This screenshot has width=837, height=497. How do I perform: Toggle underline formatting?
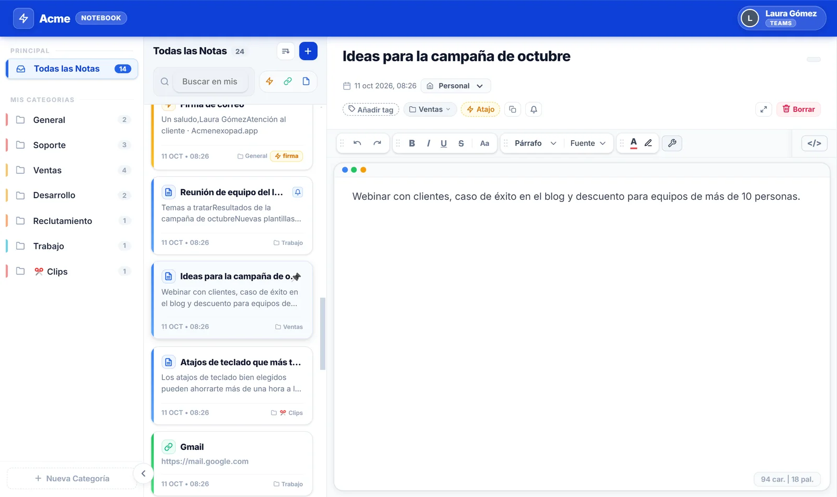coord(444,143)
